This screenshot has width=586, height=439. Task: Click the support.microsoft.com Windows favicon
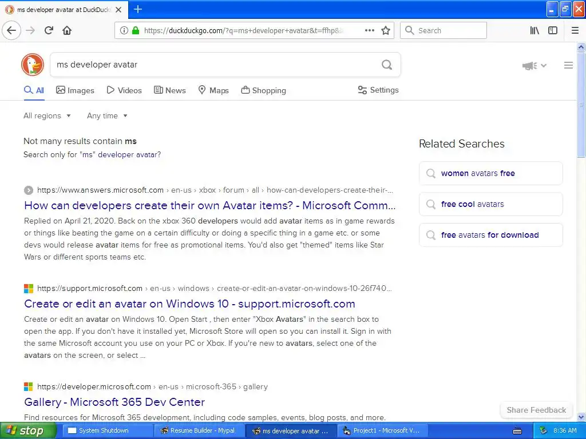pyautogui.click(x=29, y=289)
